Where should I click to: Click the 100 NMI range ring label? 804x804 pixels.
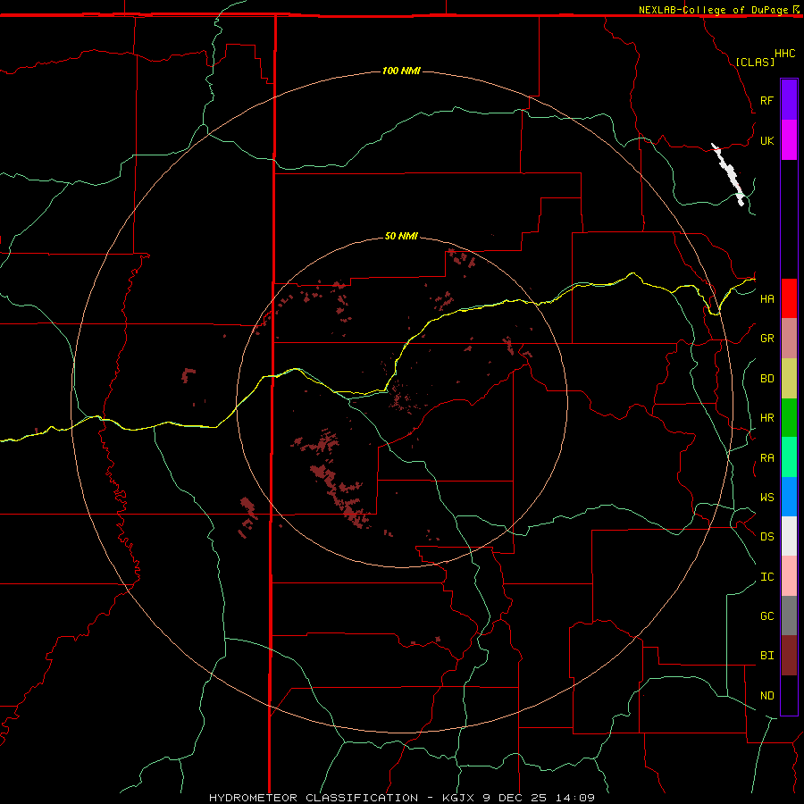click(401, 71)
